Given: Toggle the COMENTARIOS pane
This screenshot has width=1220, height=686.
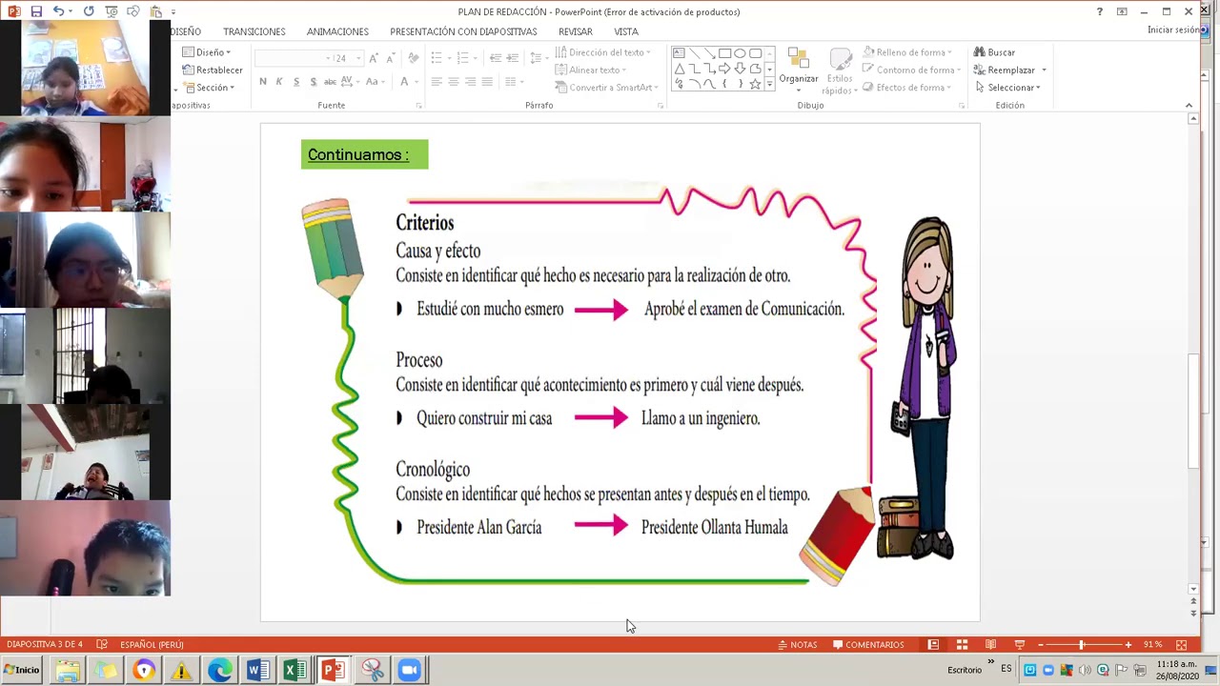Looking at the screenshot, I should [868, 645].
